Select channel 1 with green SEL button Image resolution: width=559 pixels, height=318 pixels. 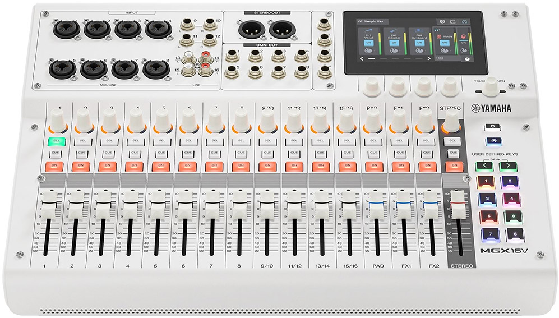56,141
